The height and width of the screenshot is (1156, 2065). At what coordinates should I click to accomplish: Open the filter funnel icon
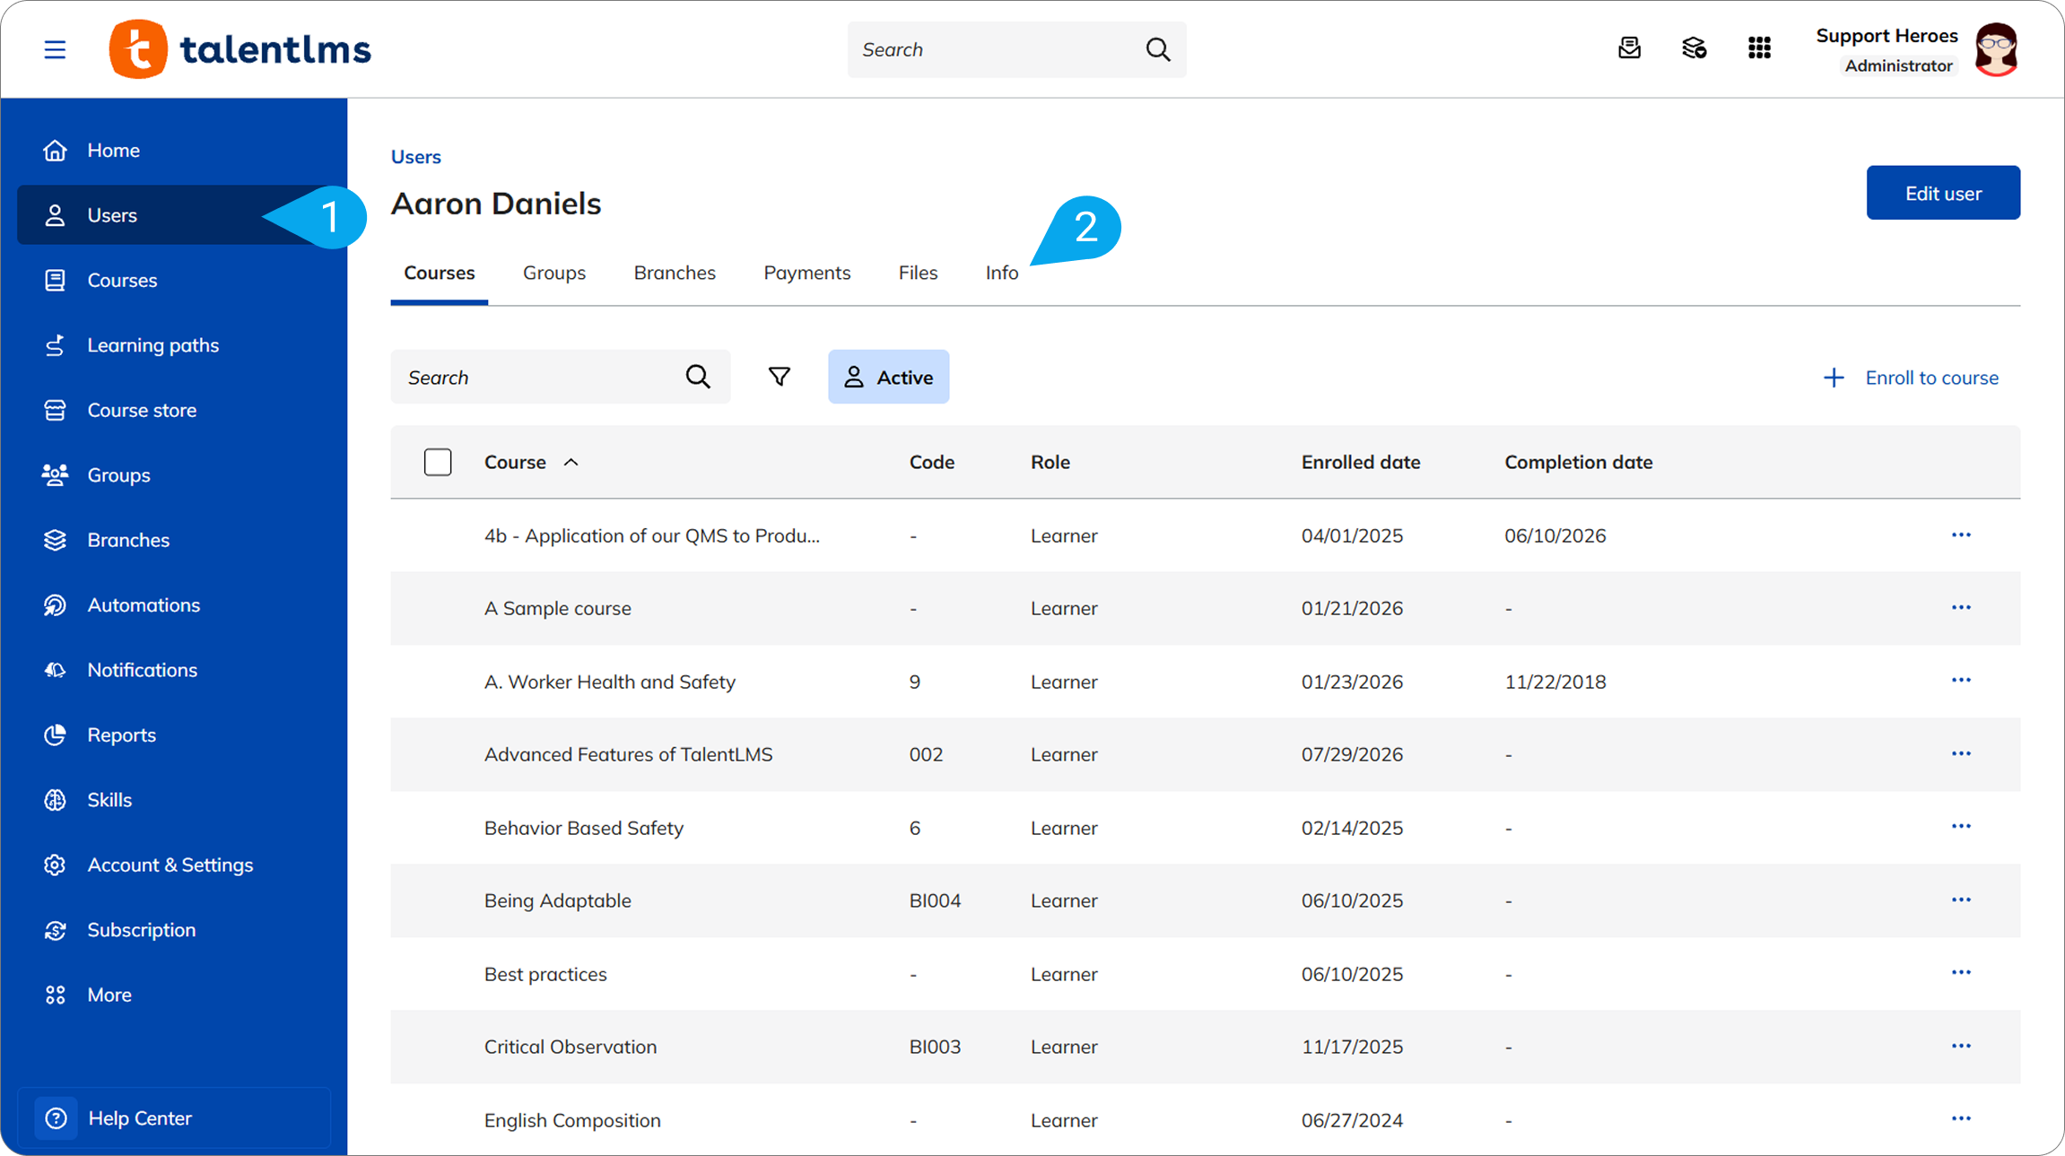pos(780,377)
